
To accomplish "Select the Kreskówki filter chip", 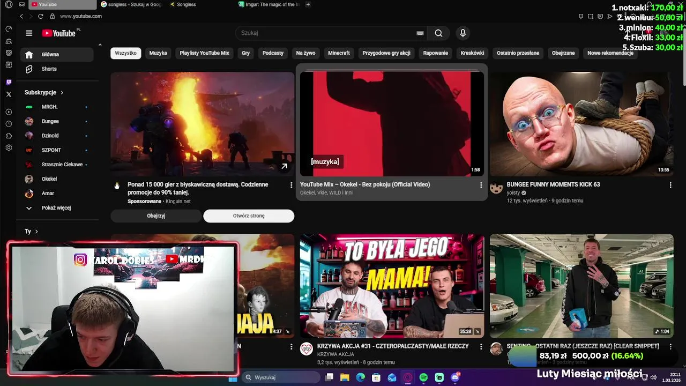I will coord(472,53).
